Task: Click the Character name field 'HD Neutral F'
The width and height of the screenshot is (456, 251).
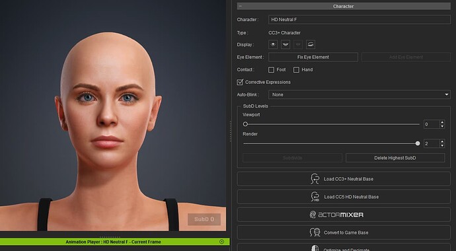Action: click(x=359, y=19)
